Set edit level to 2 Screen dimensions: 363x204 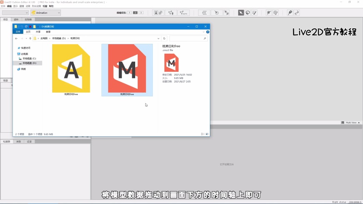(x=135, y=13)
